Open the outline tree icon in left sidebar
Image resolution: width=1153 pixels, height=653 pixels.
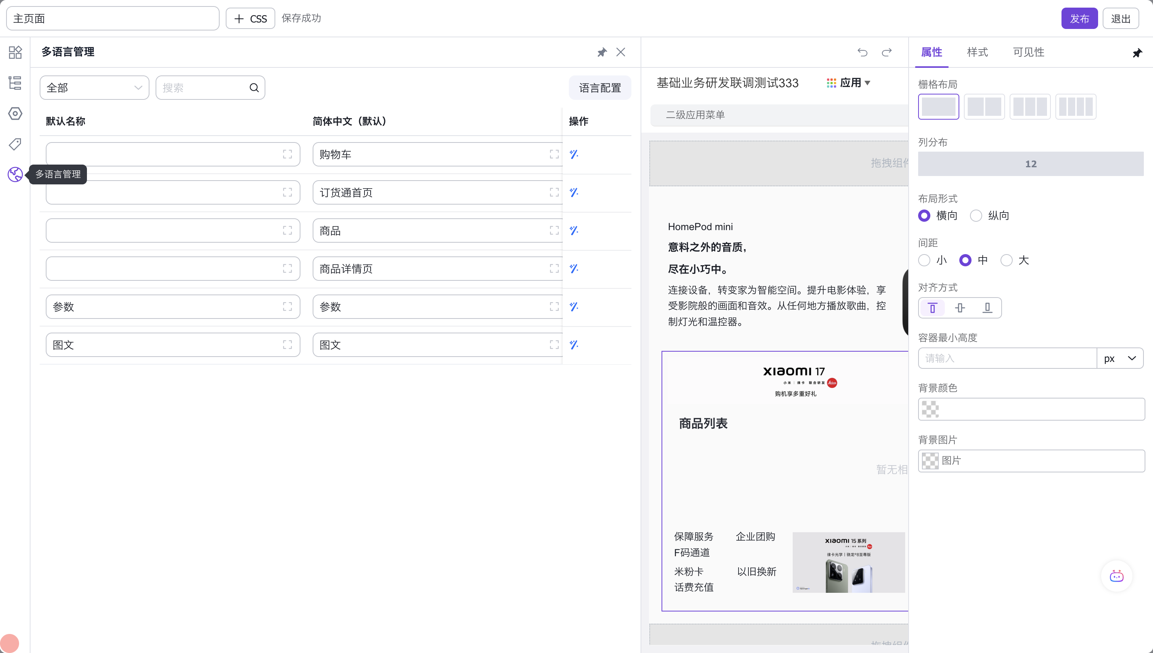coord(15,83)
